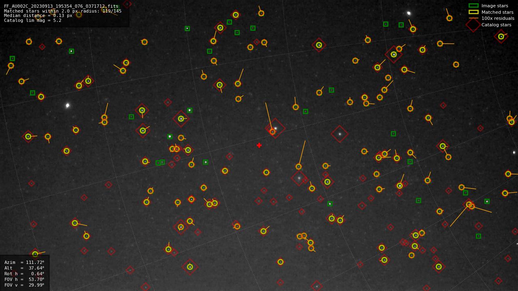Click the "FOV h = 53.70°" readout

[x=24, y=279]
